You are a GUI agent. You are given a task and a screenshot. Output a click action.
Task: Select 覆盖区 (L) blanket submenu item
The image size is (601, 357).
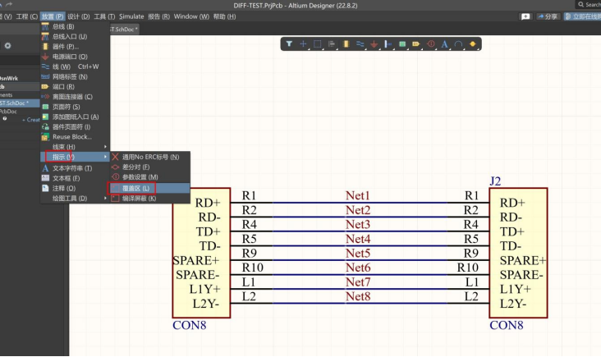150,188
